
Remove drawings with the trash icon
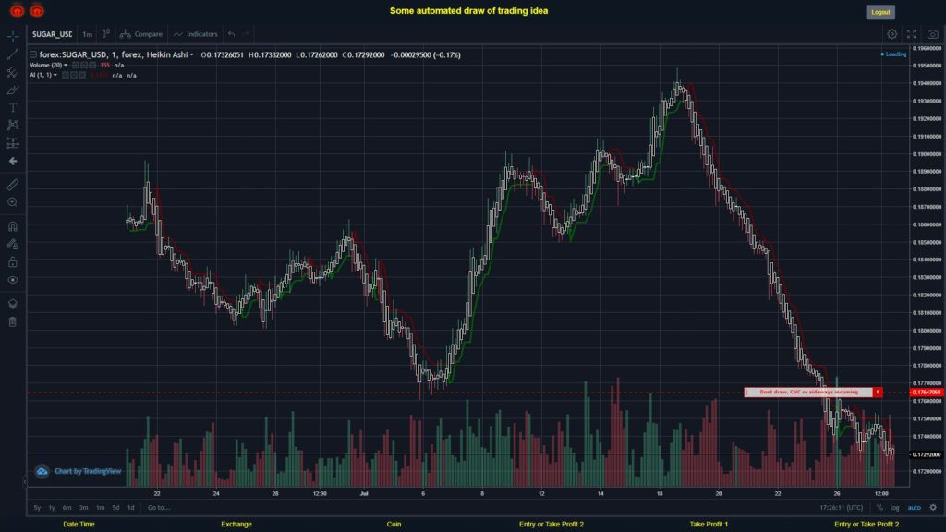tap(13, 321)
